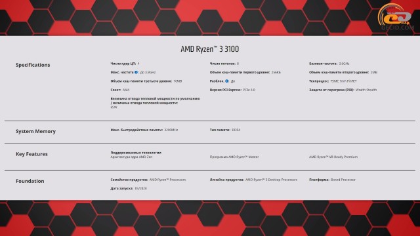The image size is (420, 236).
Task: Click the 16MB third-level cache value
Action: (178, 81)
